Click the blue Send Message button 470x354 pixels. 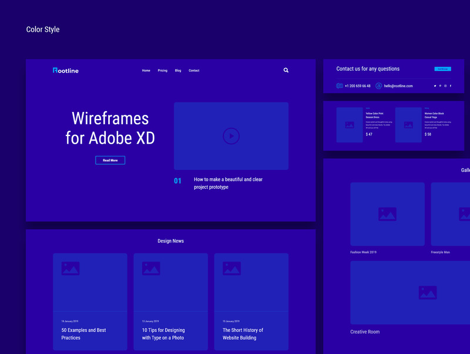point(443,69)
